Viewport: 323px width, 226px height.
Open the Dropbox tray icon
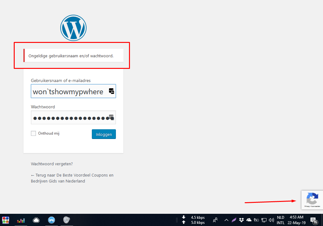[x=241, y=220]
